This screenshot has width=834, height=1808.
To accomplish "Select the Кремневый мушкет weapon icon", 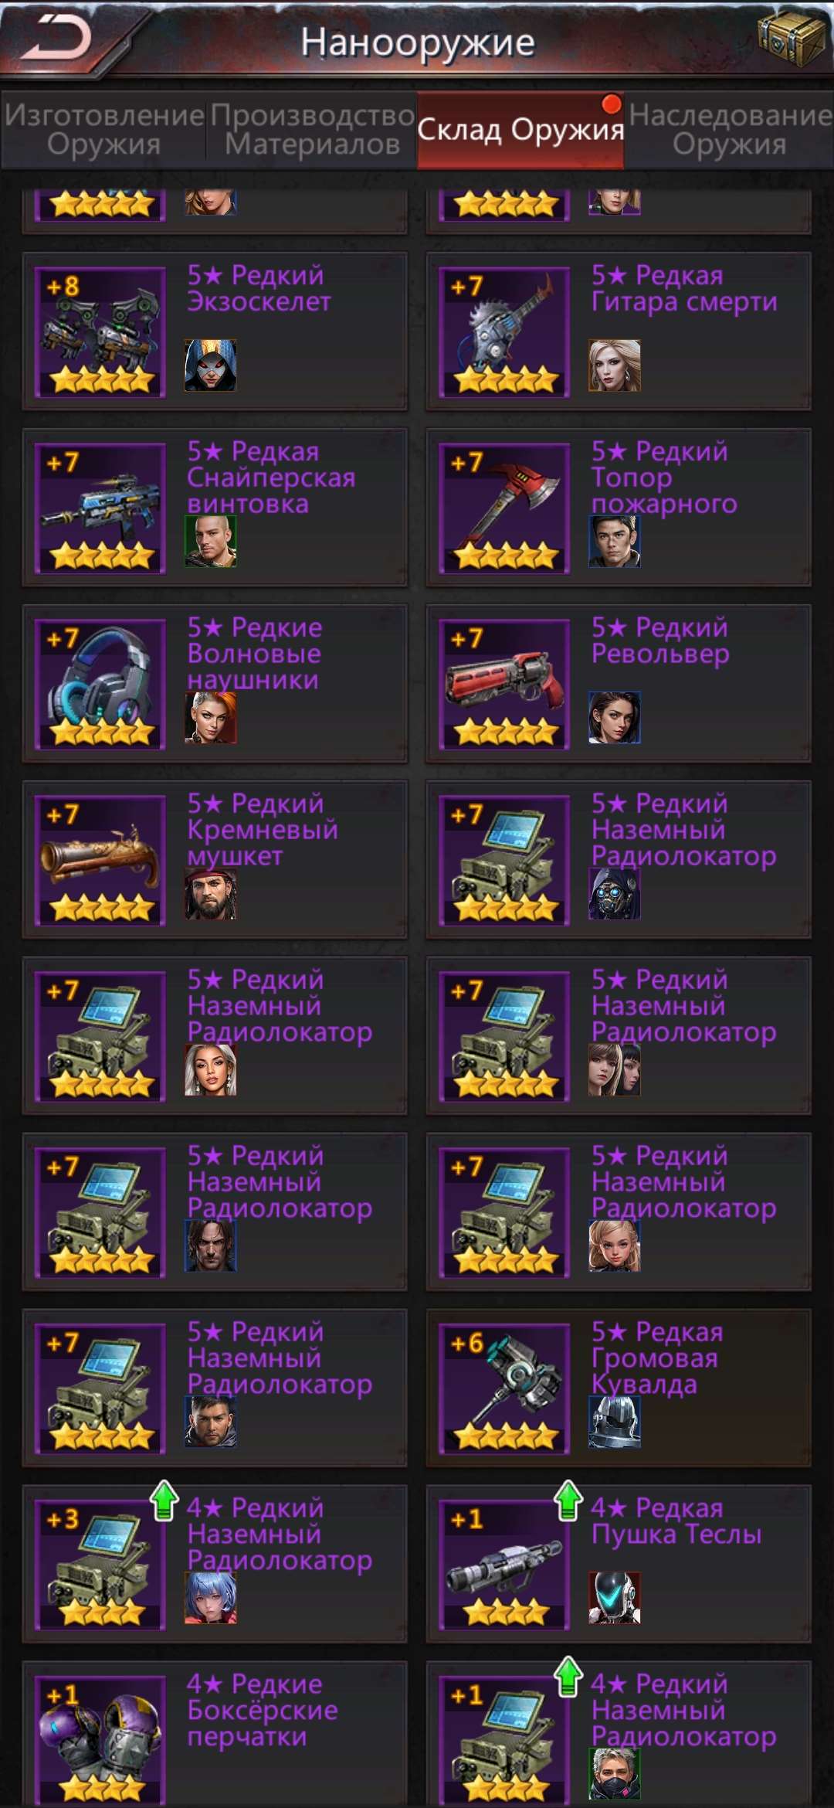I will click(x=100, y=861).
